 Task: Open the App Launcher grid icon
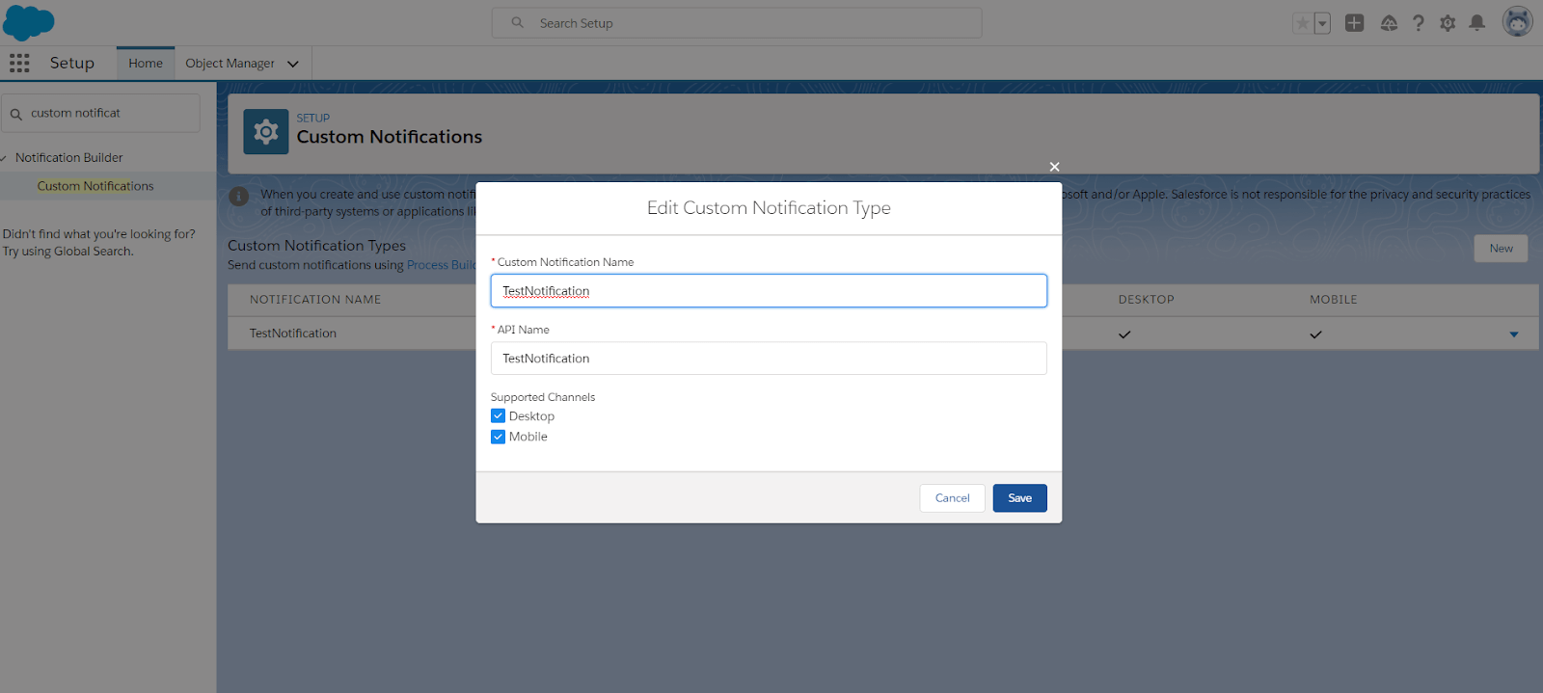pos(19,64)
